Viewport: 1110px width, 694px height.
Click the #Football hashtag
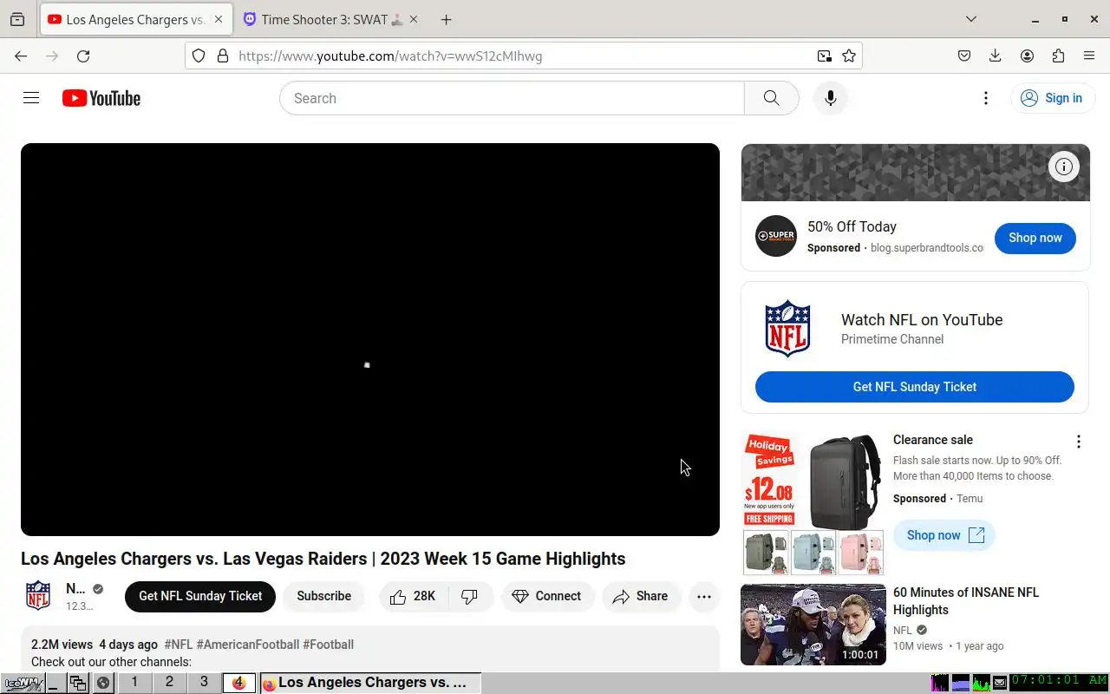[x=328, y=645]
